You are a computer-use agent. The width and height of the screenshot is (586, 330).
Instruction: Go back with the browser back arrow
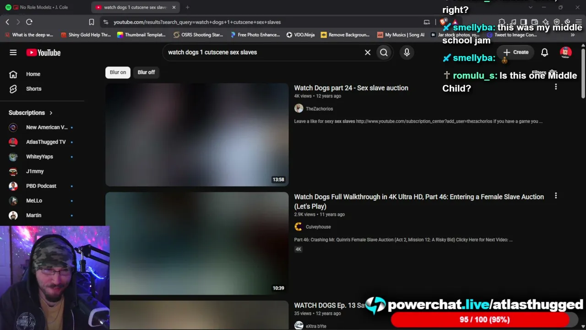(x=7, y=22)
